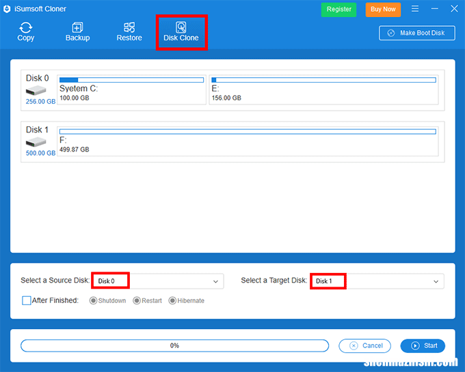Click the Disk 0 drive icon
The width and height of the screenshot is (465, 372).
tap(36, 90)
